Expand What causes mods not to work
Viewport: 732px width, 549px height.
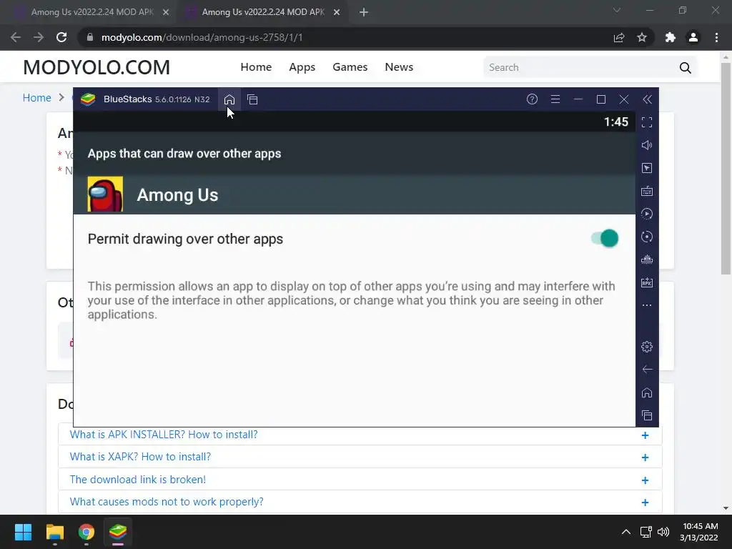coord(646,503)
